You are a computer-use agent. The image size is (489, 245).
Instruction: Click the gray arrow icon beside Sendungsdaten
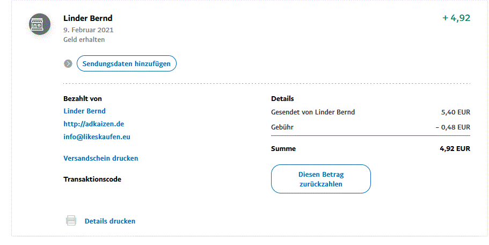click(x=68, y=64)
